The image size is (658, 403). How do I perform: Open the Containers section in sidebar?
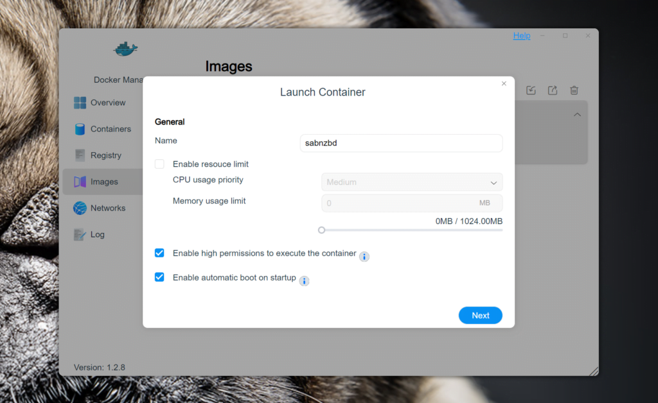click(111, 129)
